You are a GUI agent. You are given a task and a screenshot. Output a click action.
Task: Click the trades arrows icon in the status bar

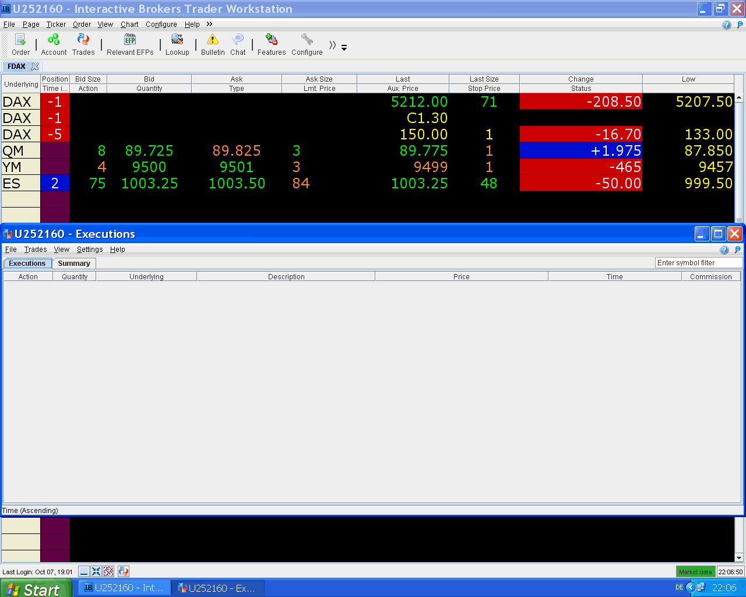(x=123, y=571)
